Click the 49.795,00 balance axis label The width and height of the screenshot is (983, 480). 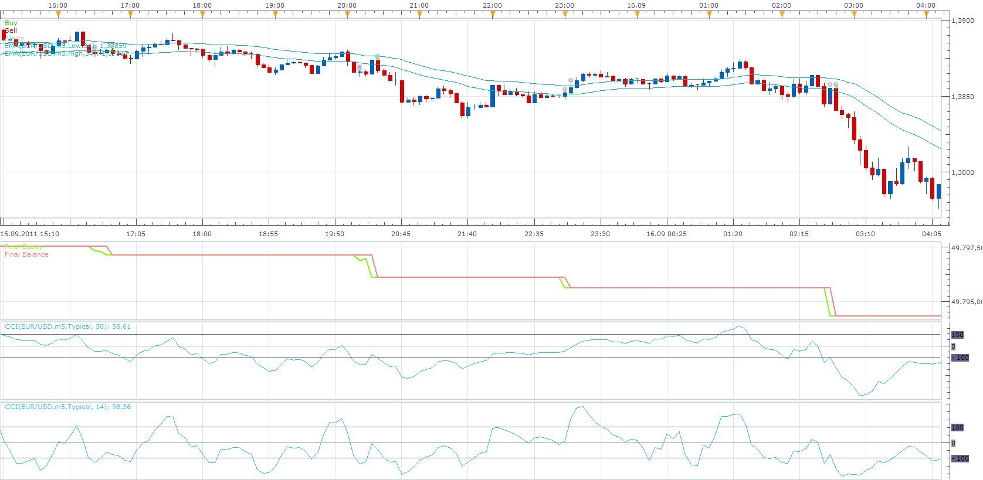click(967, 302)
